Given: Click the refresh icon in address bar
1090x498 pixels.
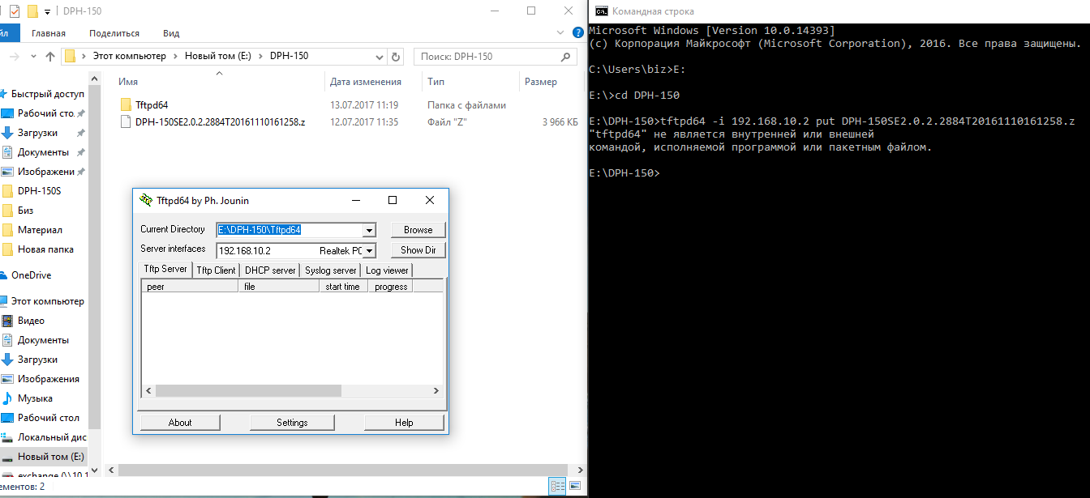Looking at the screenshot, I should click(x=396, y=57).
